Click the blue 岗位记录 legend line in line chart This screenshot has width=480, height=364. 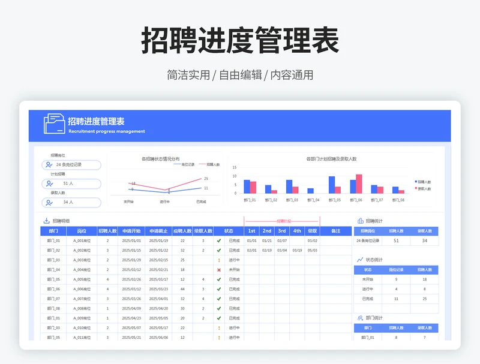click(x=177, y=164)
